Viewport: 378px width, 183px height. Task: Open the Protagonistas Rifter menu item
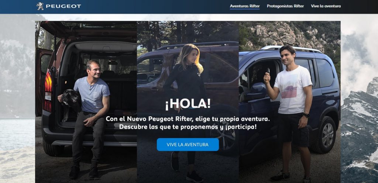click(x=285, y=6)
